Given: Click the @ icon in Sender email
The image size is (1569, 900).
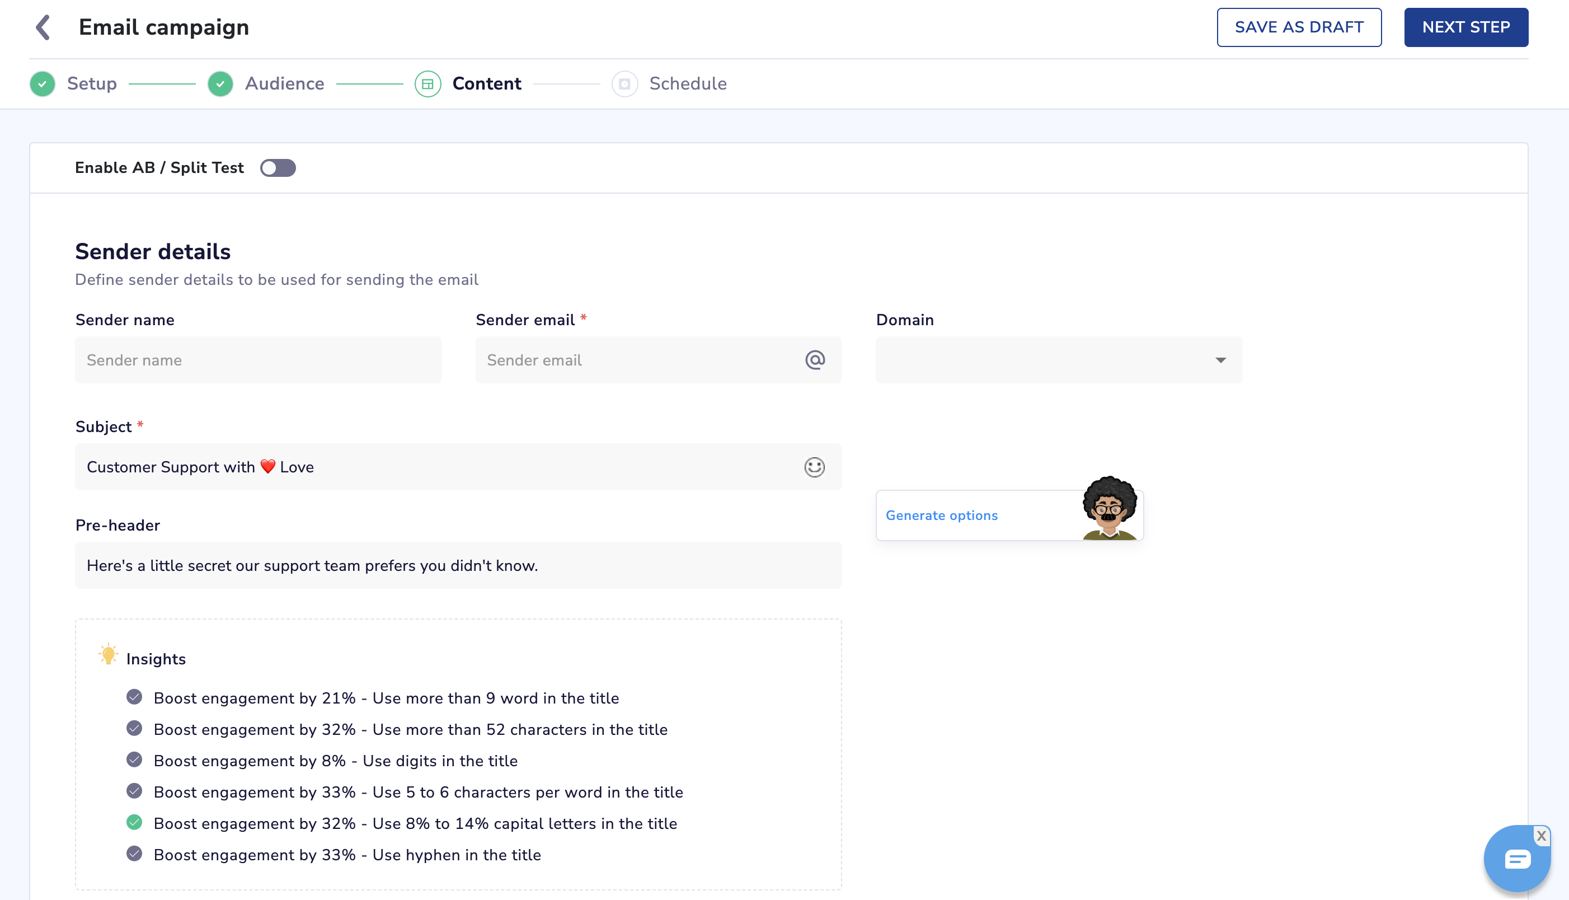Looking at the screenshot, I should [815, 360].
